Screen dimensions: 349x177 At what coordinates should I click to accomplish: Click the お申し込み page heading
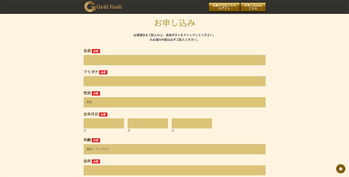pos(174,23)
